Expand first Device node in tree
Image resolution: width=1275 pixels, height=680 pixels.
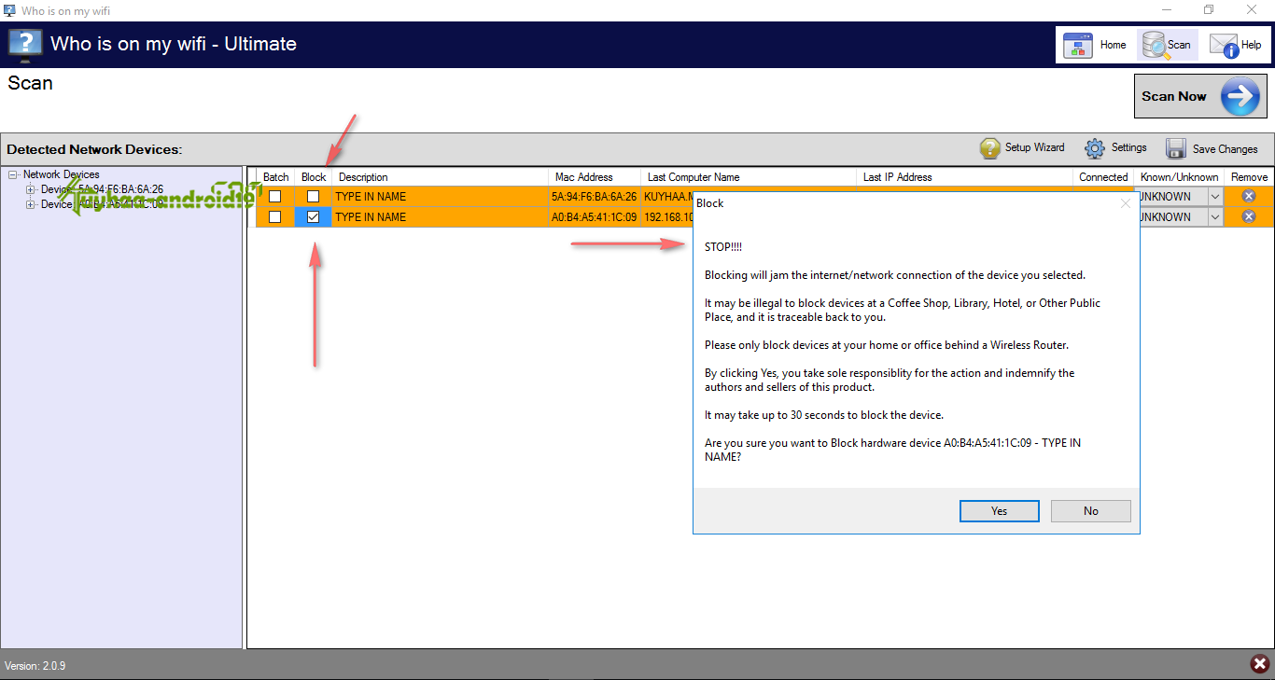31,189
